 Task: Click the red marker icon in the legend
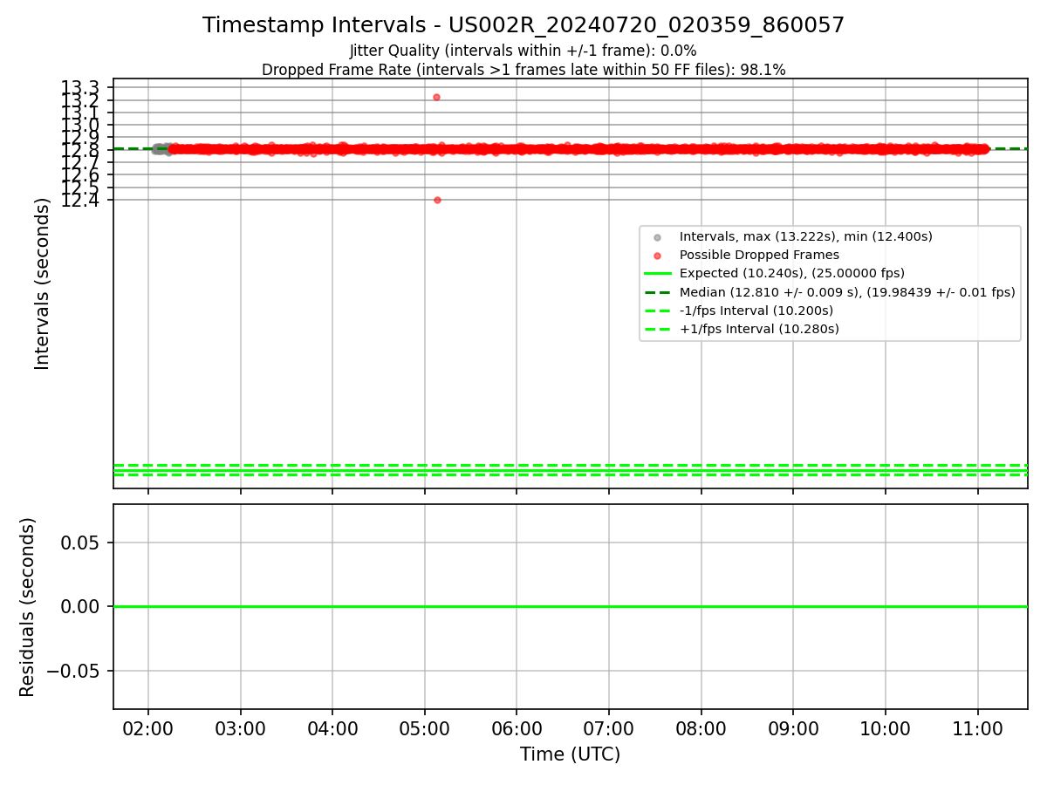[658, 256]
